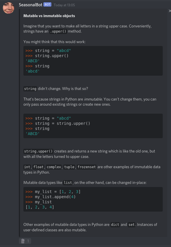
Task: Click the inline 'tuple' code tag
Action: pyautogui.click(x=69, y=167)
